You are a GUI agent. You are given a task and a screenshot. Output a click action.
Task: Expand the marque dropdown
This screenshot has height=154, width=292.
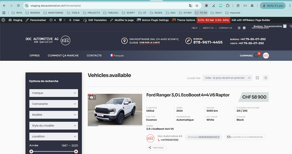point(54,93)
